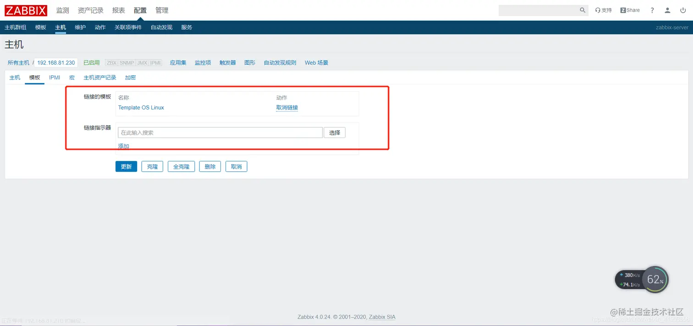Click the 更新 button
Viewport: 693px width, 326px height.
(x=126, y=166)
